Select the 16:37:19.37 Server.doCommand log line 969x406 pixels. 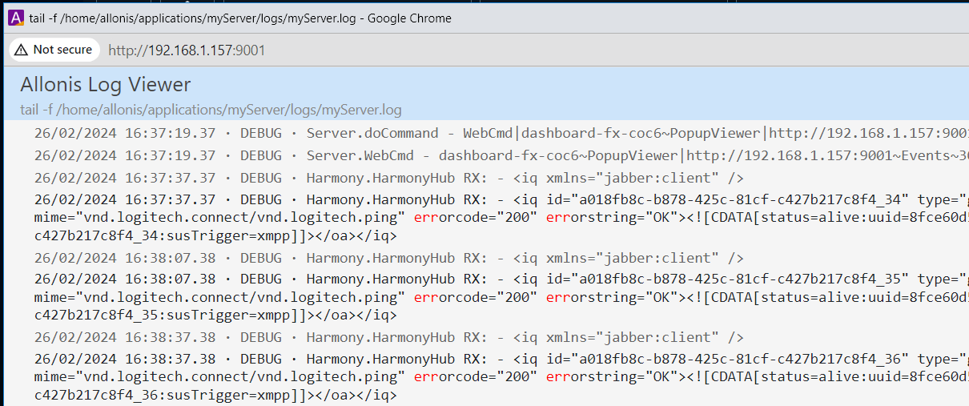pos(501,133)
